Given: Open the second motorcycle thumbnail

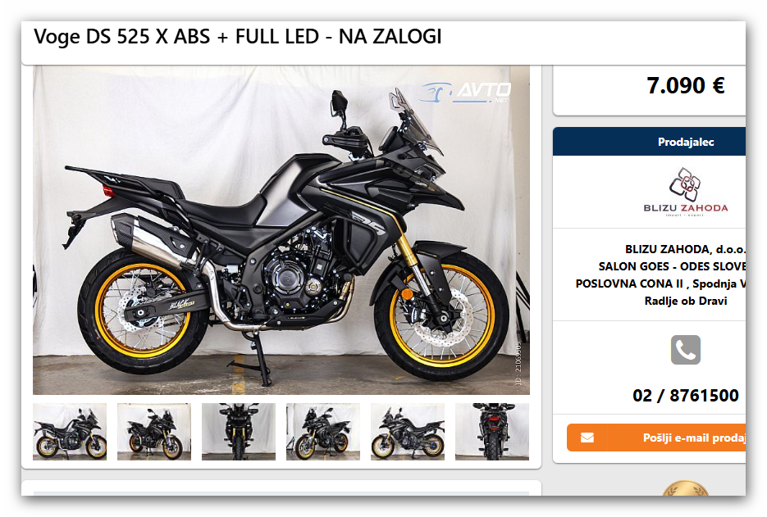Looking at the screenshot, I should click(154, 432).
